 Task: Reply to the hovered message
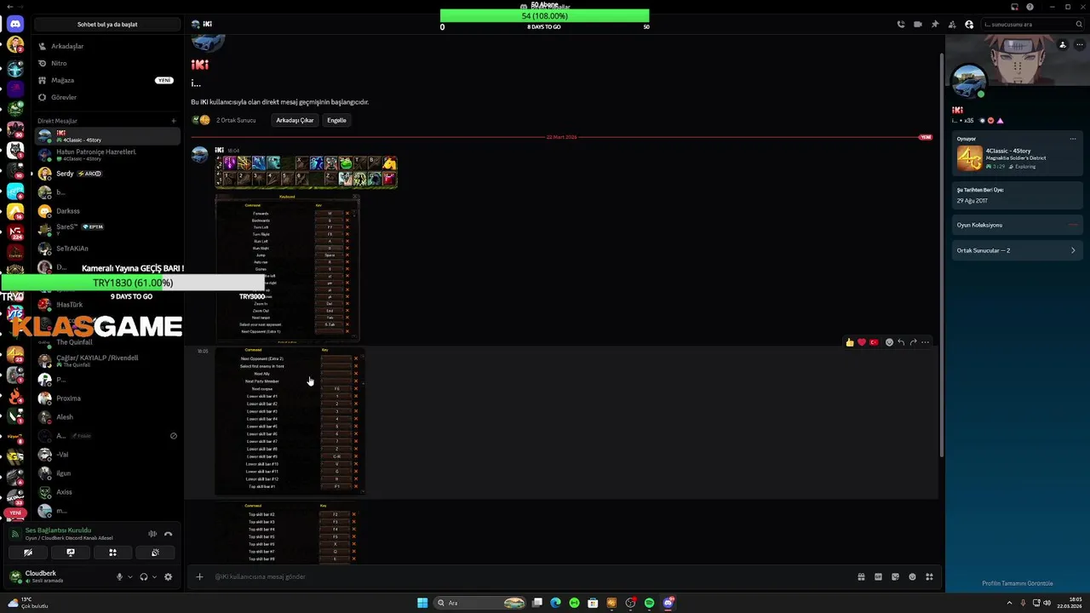pos(901,342)
